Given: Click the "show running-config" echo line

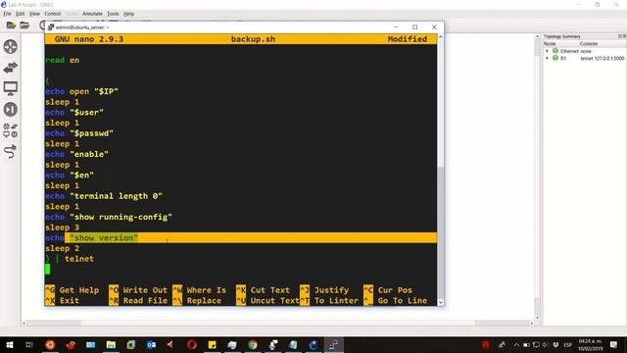Looking at the screenshot, I should click(x=109, y=217).
